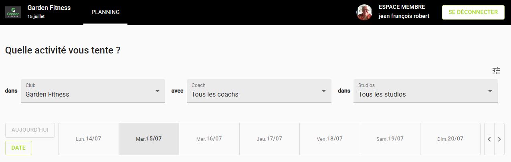
Task: Click the Garden Fitness logo icon
Action: 13,12
